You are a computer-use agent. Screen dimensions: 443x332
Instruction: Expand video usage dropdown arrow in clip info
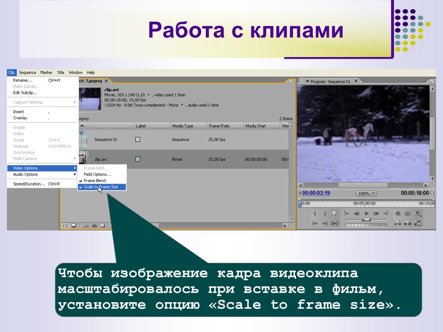(148, 95)
